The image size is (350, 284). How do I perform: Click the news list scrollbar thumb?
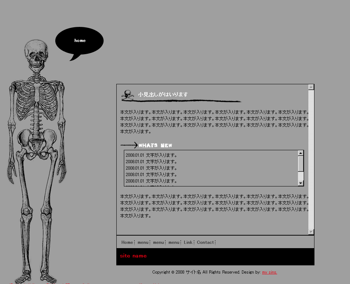pos(301,164)
